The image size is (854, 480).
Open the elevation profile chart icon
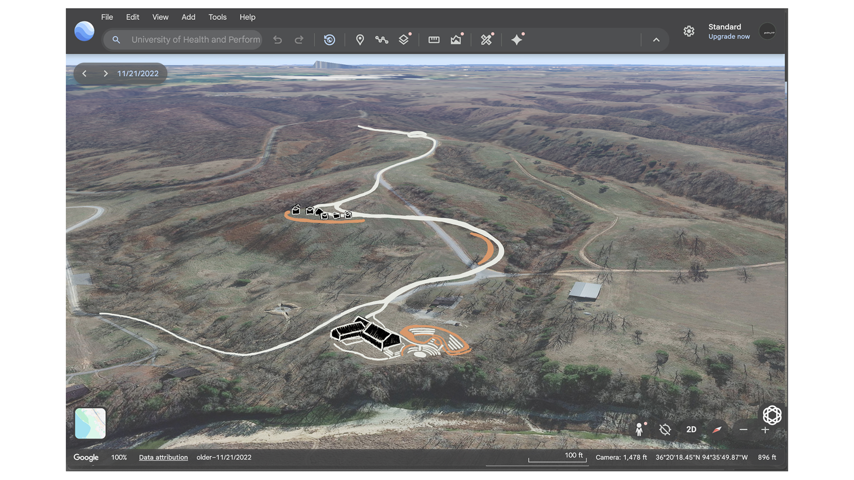456,39
